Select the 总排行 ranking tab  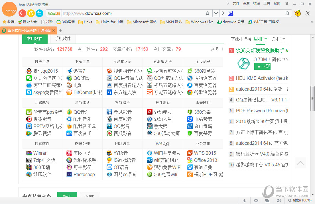tap(279, 39)
